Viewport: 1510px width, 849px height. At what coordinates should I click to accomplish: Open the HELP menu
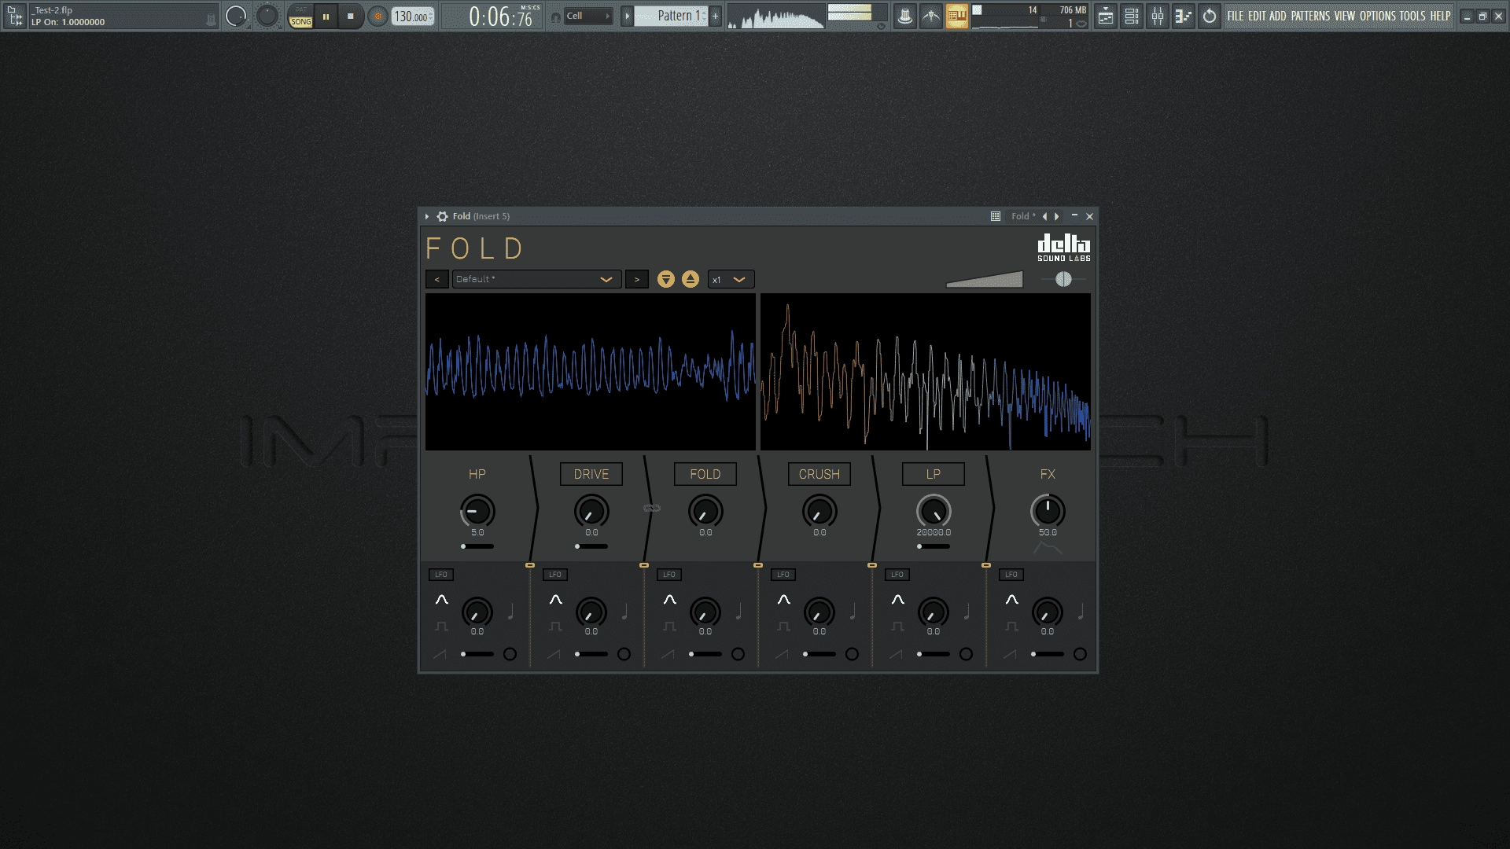[x=1440, y=16]
